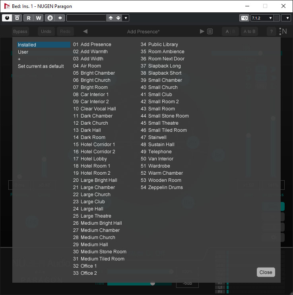Expand the far-right header dropdown menu
The image size is (293, 295).
[x=286, y=18]
